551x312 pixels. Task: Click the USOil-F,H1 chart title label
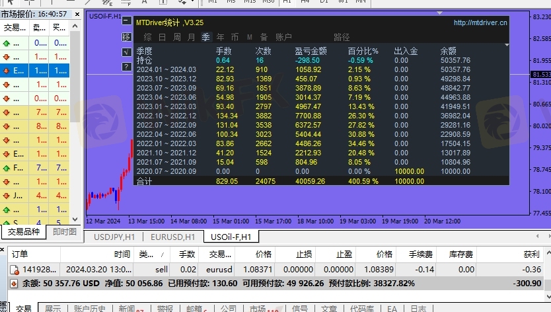(105, 16)
